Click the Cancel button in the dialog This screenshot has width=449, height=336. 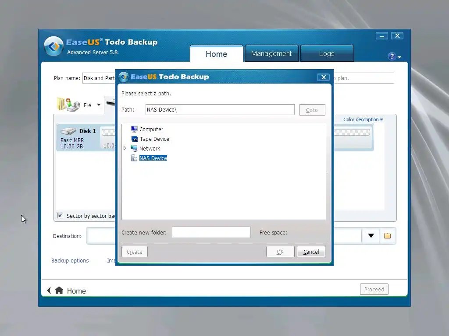pyautogui.click(x=311, y=252)
